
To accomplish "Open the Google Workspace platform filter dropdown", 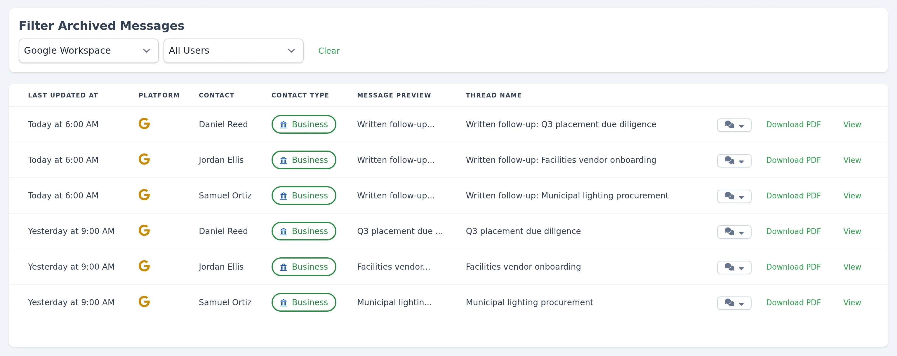I will 88,51.
